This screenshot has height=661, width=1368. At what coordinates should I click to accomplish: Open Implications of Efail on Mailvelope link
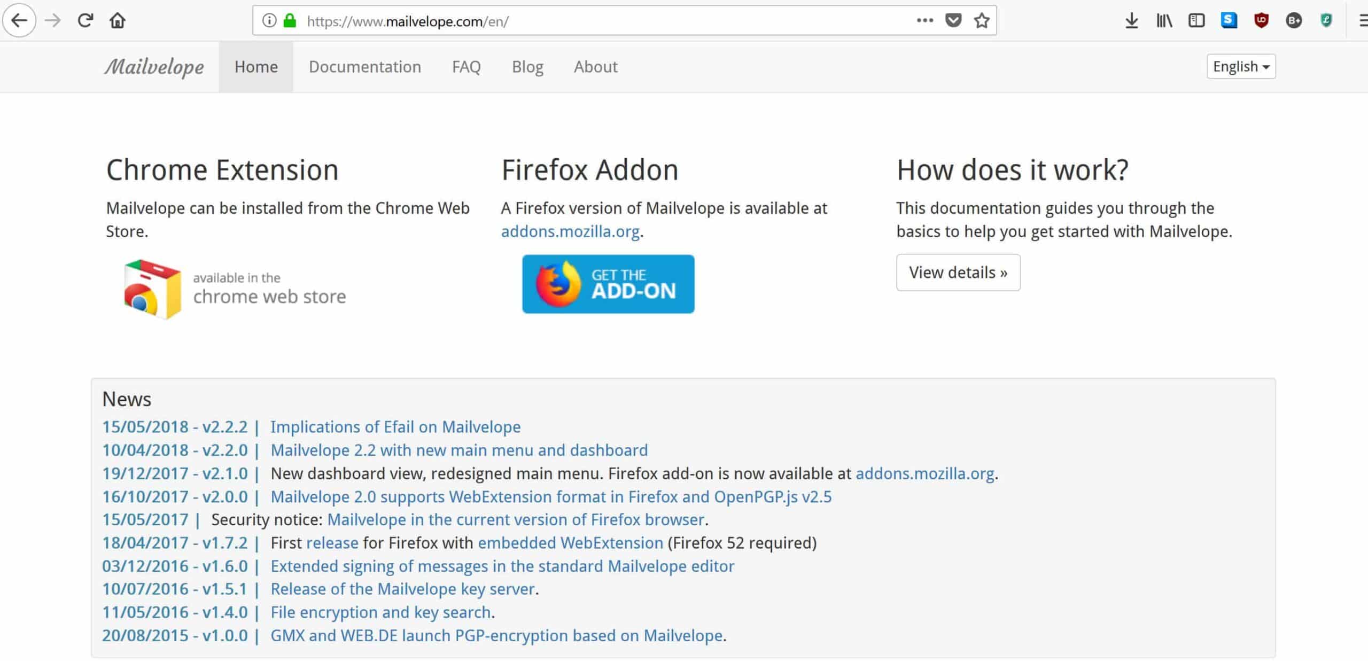coord(395,426)
